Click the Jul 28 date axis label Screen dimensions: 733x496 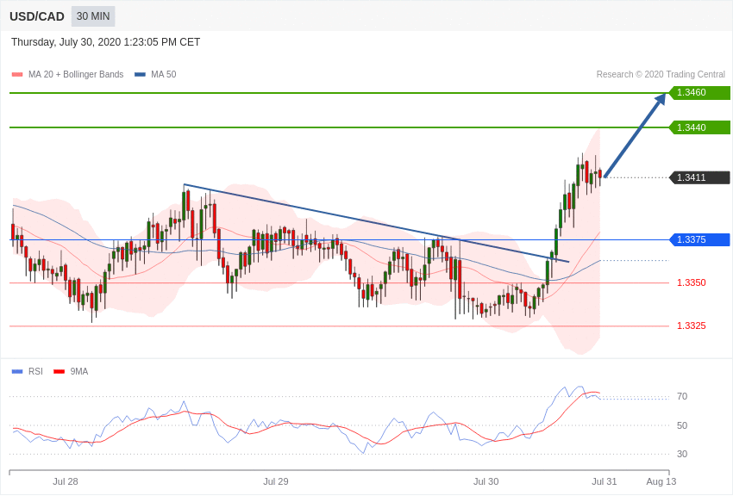(66, 481)
